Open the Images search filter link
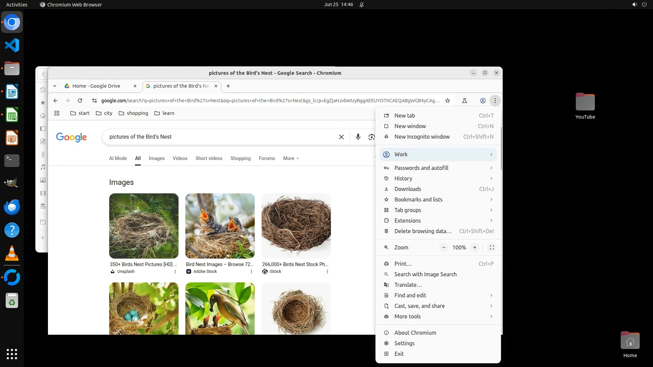The width and height of the screenshot is (653, 367). point(156,158)
